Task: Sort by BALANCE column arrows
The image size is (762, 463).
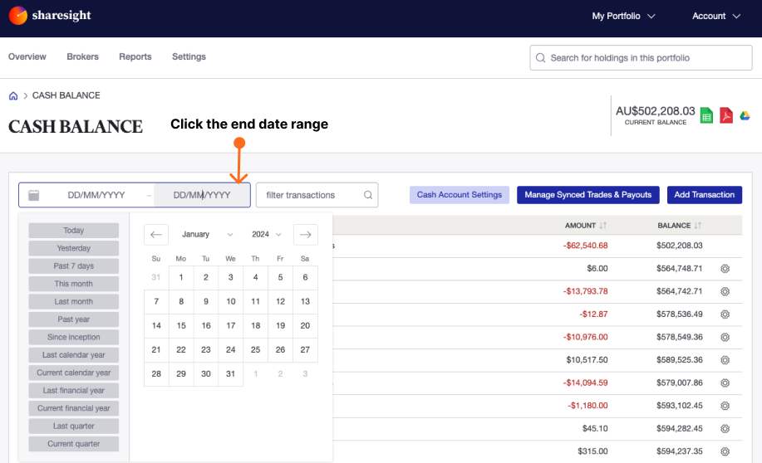Action: (x=698, y=226)
